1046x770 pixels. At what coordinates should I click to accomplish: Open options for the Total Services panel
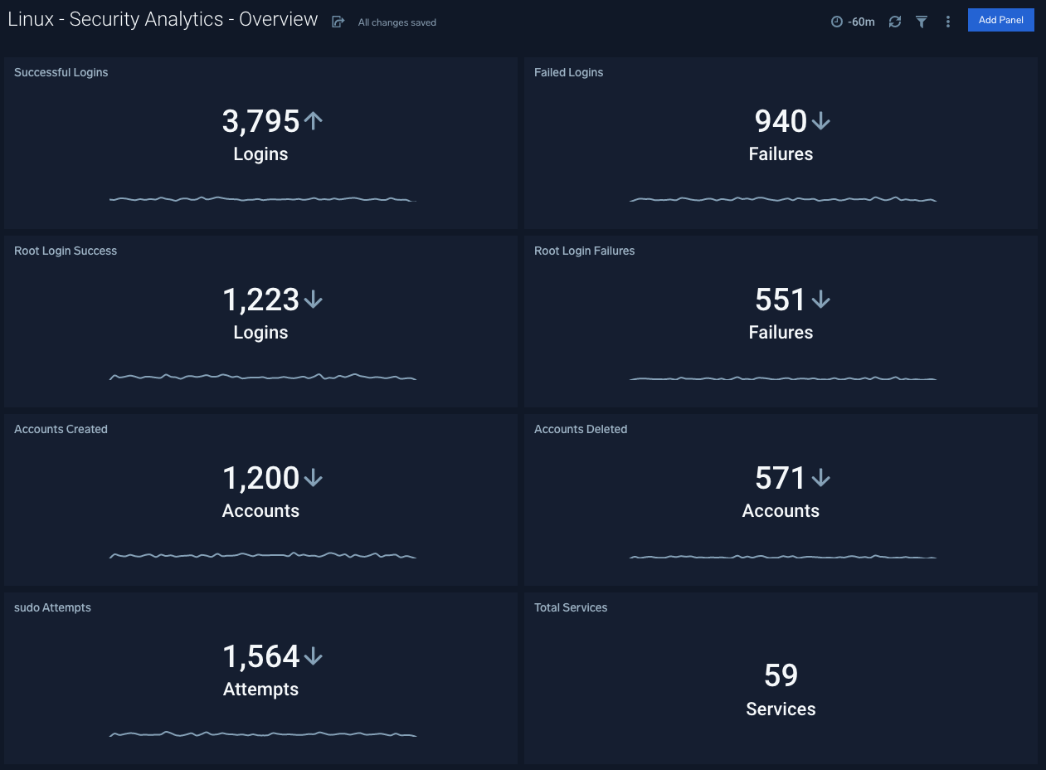tap(571, 607)
